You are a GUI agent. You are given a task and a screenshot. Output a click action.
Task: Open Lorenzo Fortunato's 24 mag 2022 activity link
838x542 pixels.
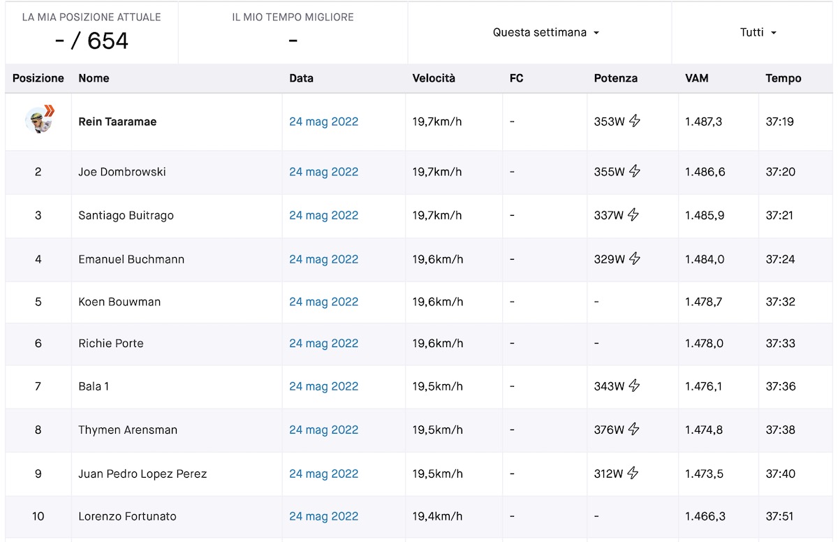[323, 516]
